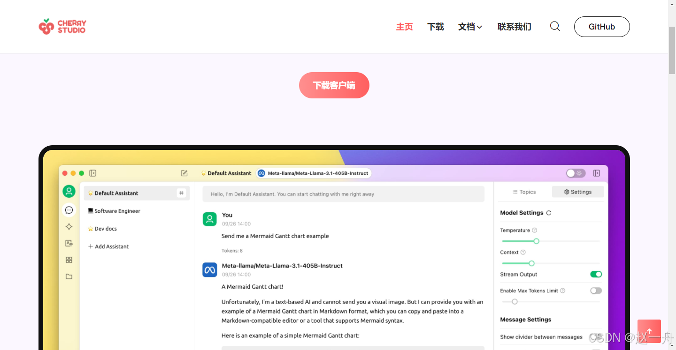Viewport: 676px width, 350px height.
Task: Click the sidebar collapse icon beside window controls
Action: click(x=93, y=173)
